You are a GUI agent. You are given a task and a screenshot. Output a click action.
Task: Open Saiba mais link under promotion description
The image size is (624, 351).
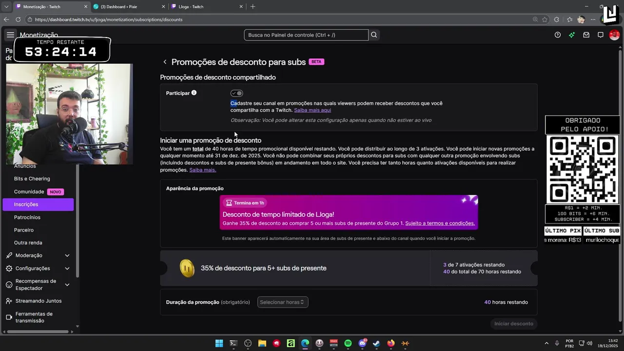click(x=203, y=170)
